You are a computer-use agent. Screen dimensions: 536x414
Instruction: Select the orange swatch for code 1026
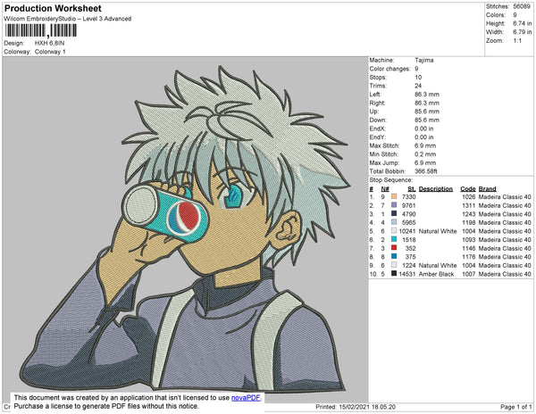394,197
